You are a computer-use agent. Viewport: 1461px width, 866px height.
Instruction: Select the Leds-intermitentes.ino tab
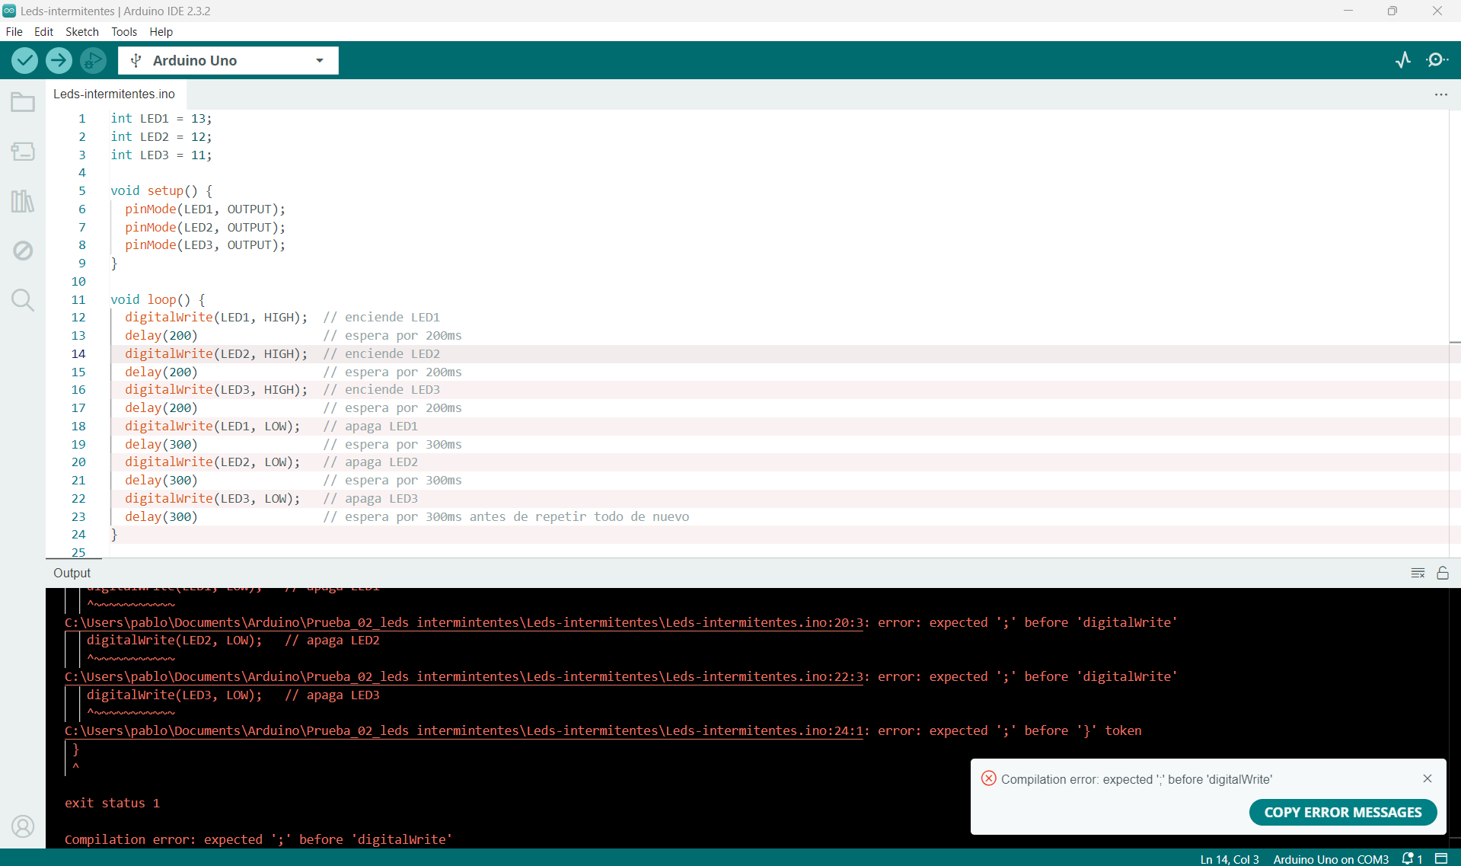[114, 94]
